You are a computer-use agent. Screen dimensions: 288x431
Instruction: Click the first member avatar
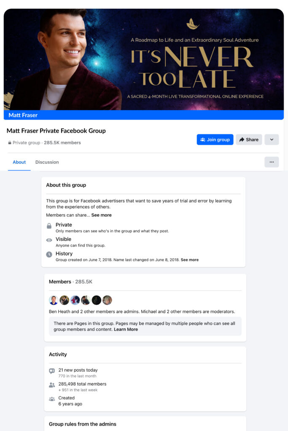pyautogui.click(x=54, y=300)
